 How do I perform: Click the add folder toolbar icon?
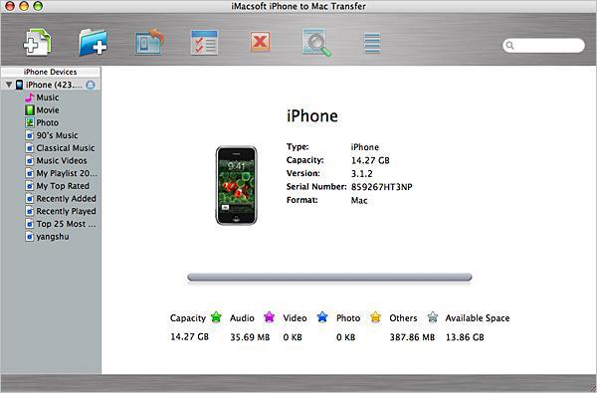[x=93, y=42]
